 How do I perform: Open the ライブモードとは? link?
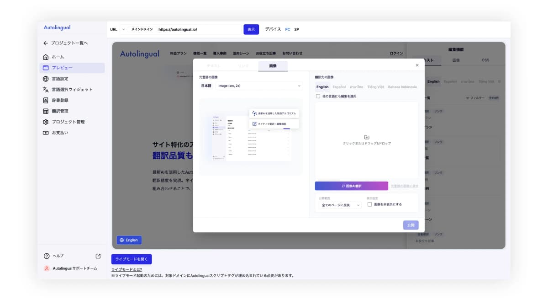coord(126,269)
